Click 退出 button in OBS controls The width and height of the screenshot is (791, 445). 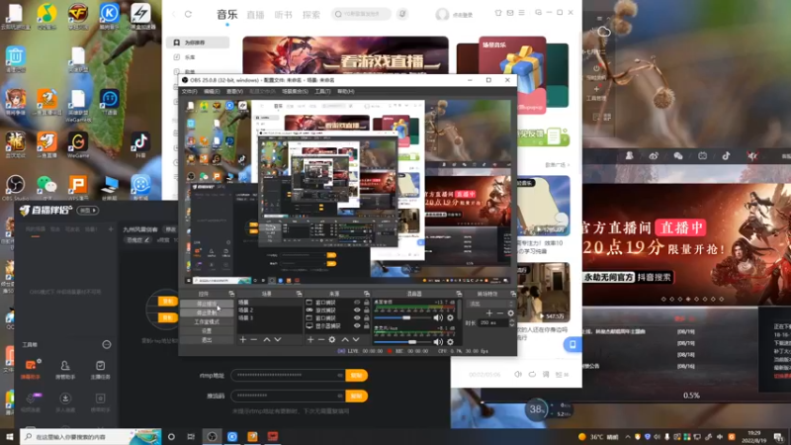click(x=207, y=340)
